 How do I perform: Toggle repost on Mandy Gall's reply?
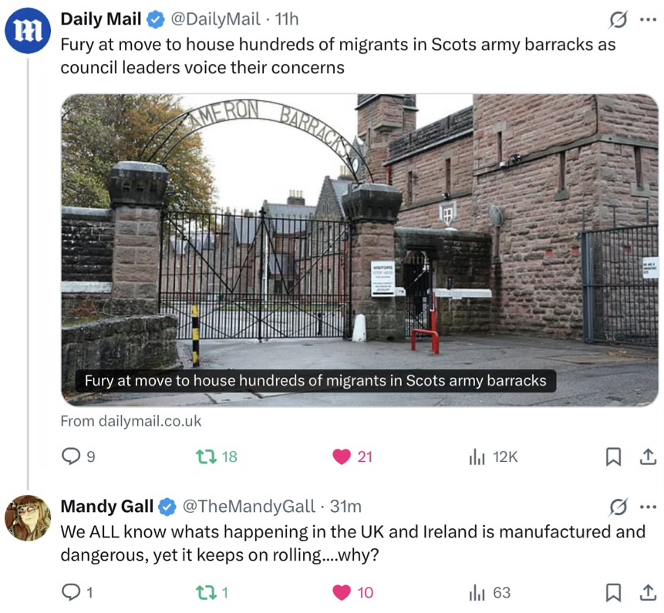pyautogui.click(x=206, y=592)
